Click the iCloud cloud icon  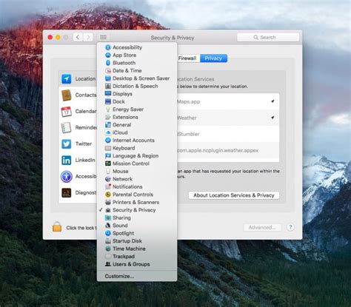pyautogui.click(x=108, y=132)
